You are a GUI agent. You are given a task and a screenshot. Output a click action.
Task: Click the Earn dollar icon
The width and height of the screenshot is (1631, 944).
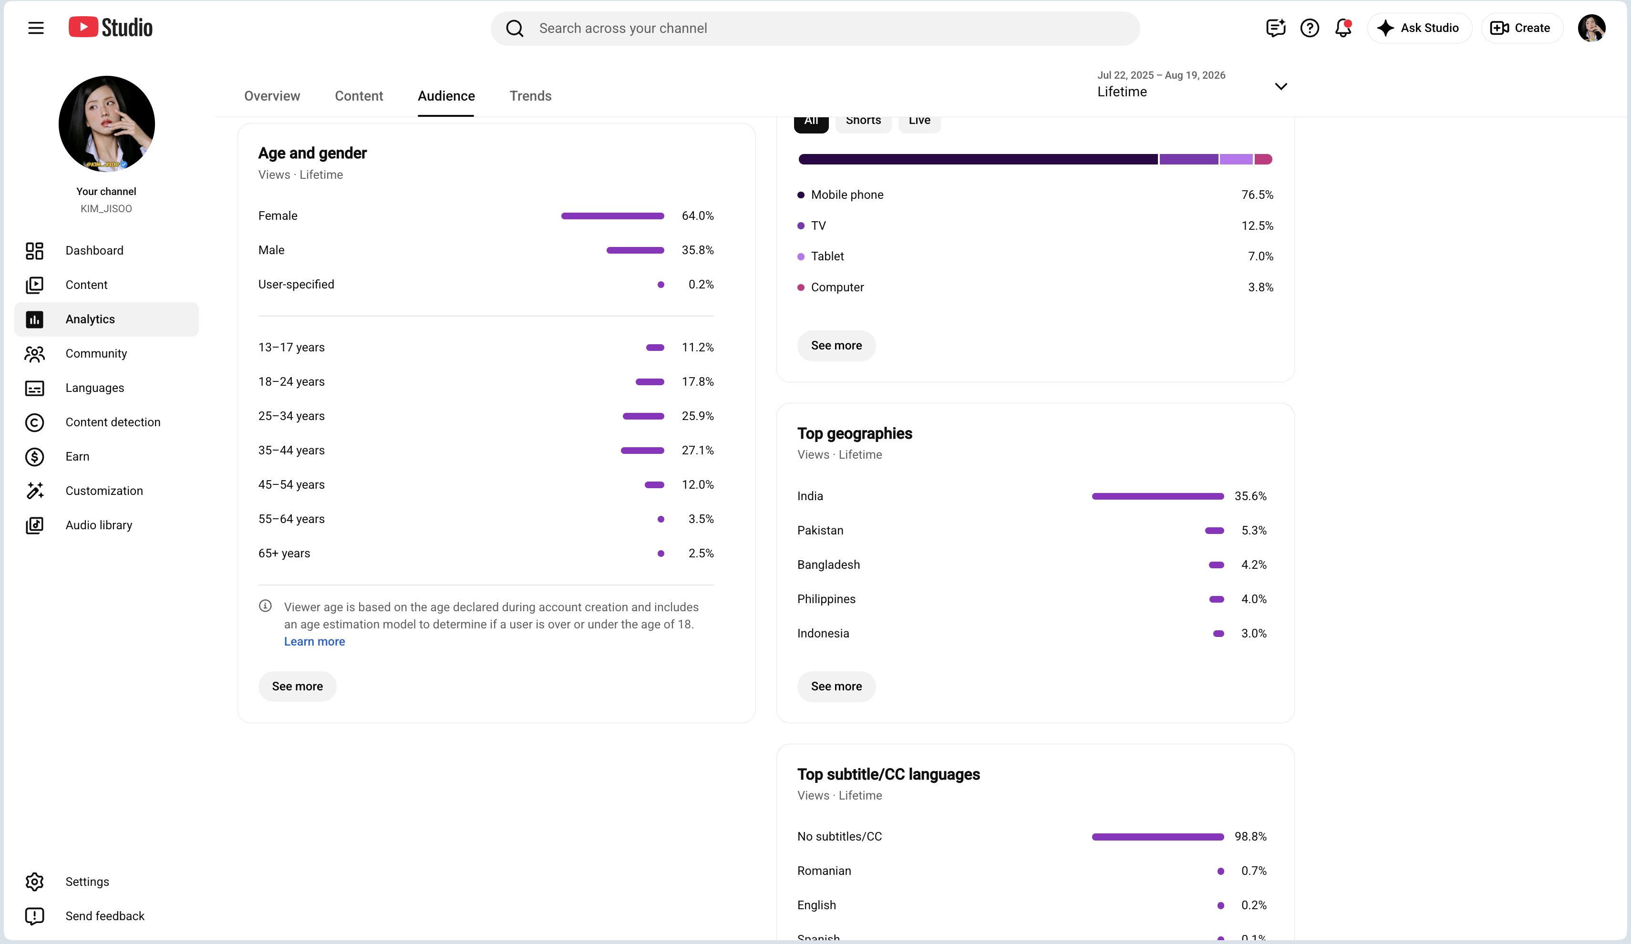click(x=34, y=456)
